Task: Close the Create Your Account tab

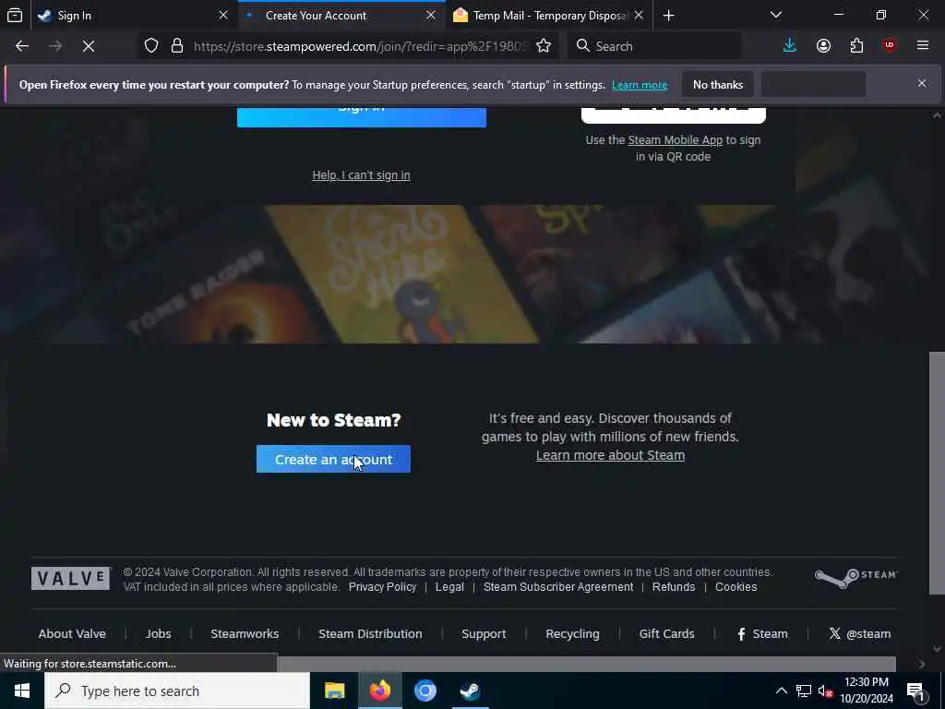Action: point(431,15)
